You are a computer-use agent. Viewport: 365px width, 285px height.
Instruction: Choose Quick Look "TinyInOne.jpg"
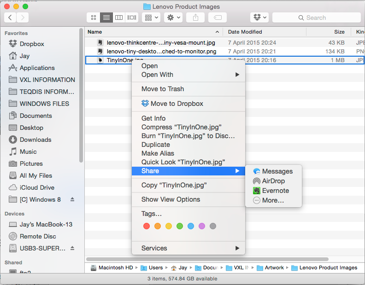188,162
